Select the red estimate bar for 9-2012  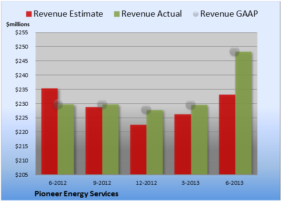94,141
